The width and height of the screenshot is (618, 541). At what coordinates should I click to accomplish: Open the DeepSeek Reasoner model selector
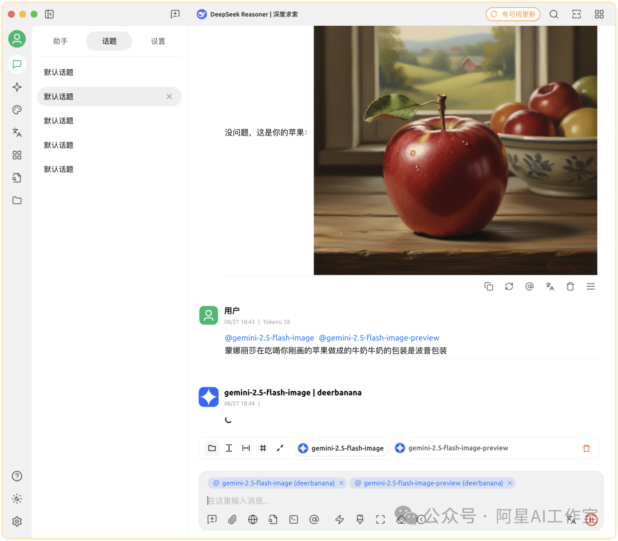247,14
